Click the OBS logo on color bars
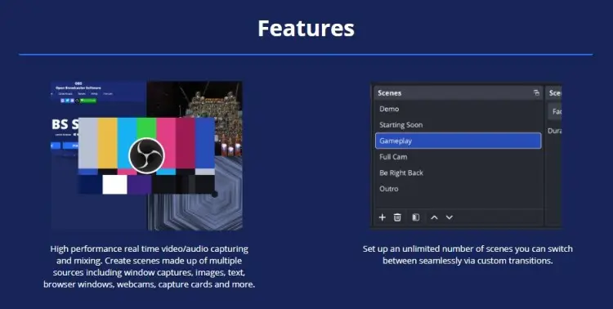The width and height of the screenshot is (613, 309). point(146,155)
